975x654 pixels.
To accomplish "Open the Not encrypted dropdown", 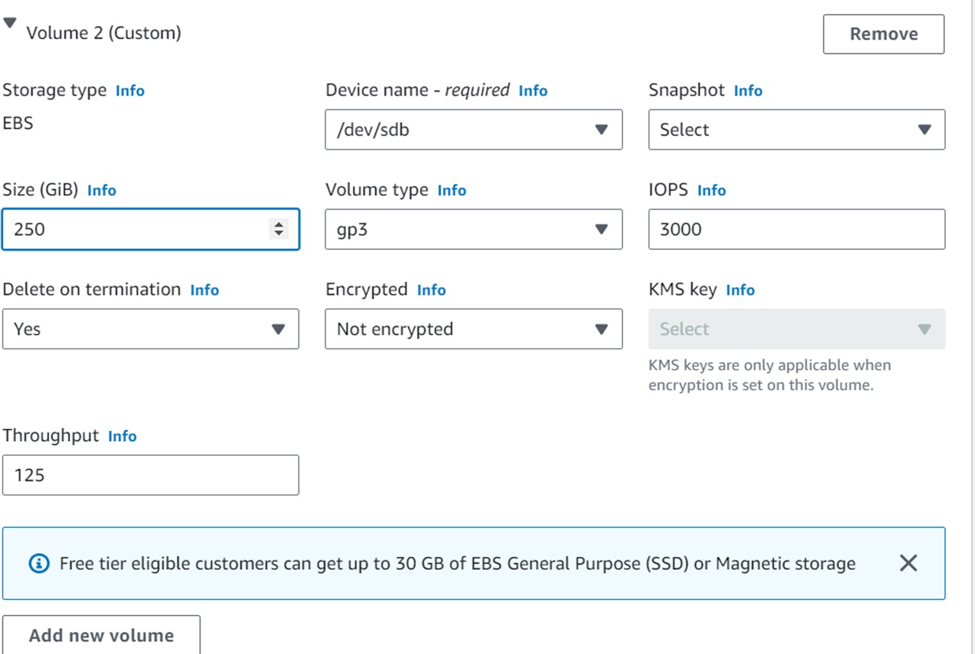I will (473, 329).
